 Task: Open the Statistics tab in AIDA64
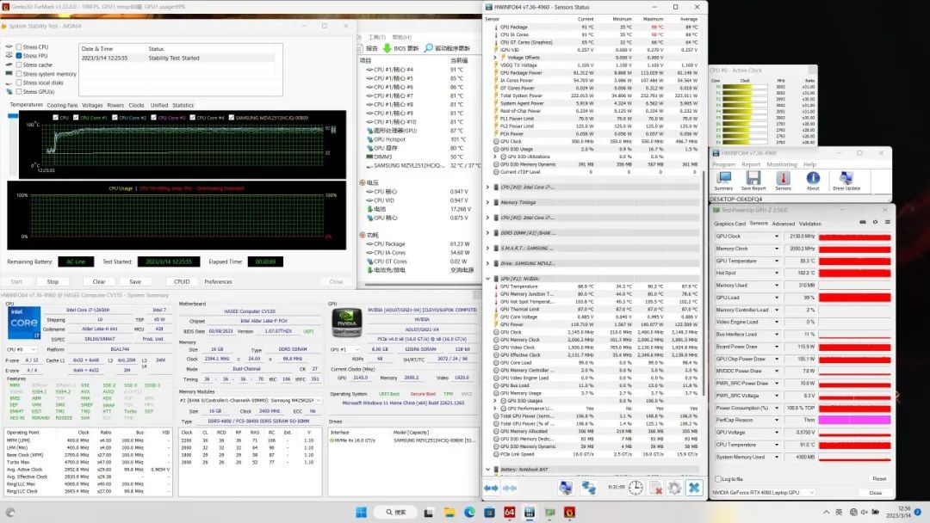[183, 106]
